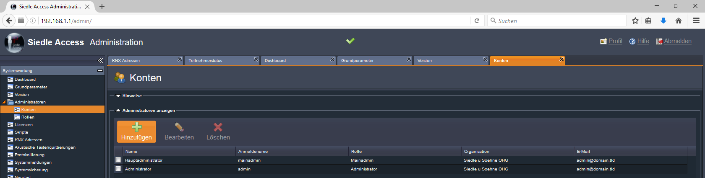
Task: Click the Abmelden logout link
Action: 678,41
